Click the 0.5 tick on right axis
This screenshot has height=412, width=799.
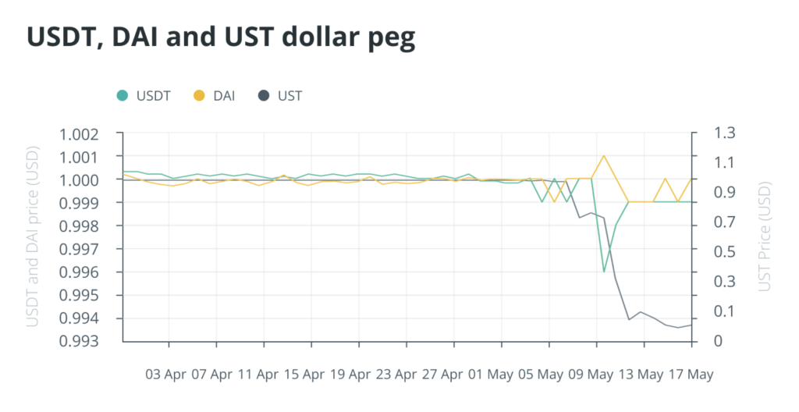coord(725,251)
